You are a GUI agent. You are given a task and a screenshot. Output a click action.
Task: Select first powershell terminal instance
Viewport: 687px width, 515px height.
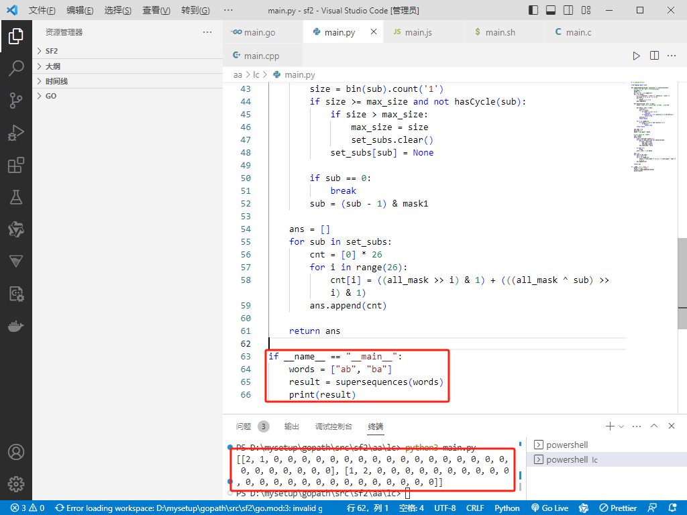point(606,445)
